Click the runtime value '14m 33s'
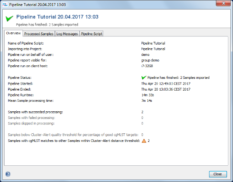This screenshot has width=233, height=182. 148,95
